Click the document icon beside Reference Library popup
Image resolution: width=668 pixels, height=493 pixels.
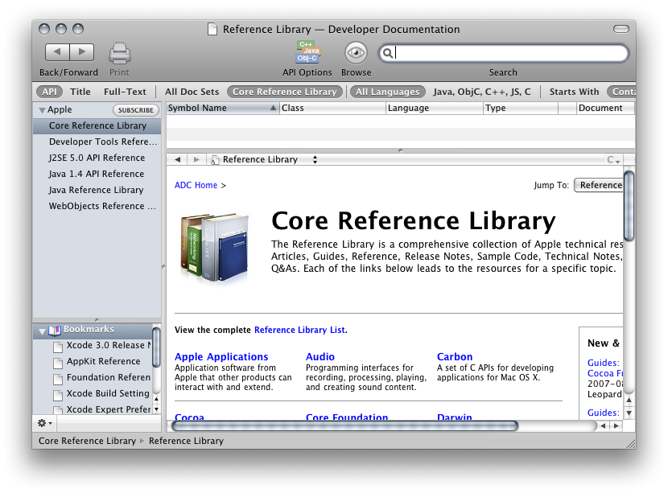[x=215, y=160]
